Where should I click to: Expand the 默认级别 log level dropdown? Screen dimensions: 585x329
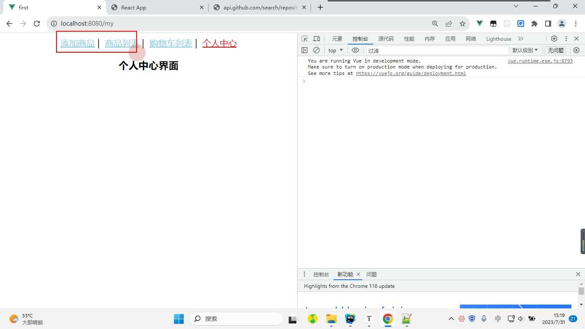pos(525,50)
